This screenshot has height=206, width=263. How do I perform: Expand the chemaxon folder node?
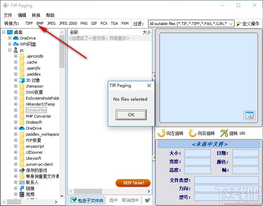coord(16,86)
